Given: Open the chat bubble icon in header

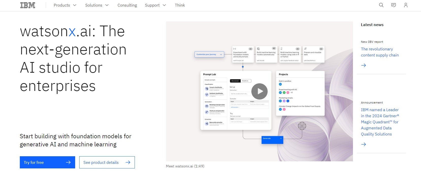Looking at the screenshot, I should 393,5.
